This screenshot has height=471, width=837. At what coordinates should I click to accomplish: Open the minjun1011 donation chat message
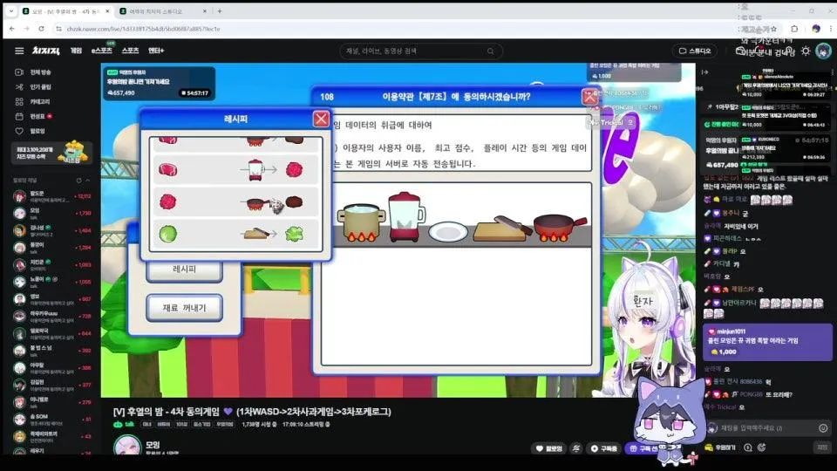pos(767,342)
